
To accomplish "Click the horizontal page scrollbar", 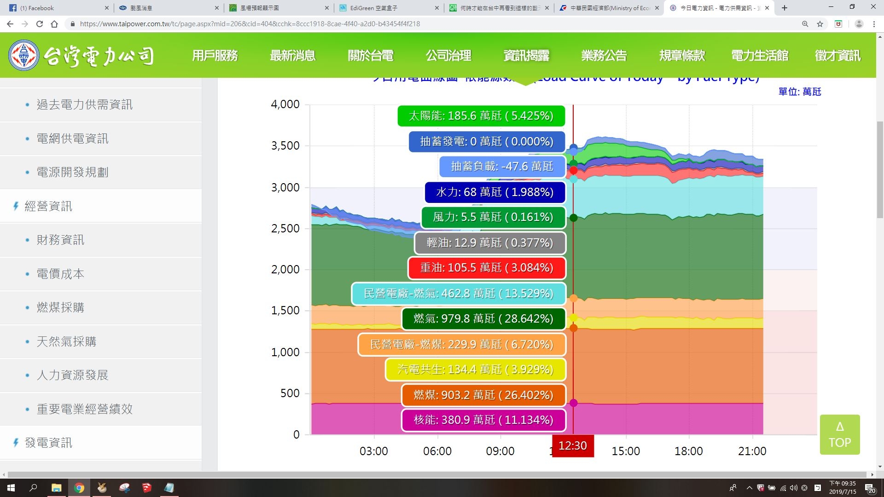I will (437, 474).
